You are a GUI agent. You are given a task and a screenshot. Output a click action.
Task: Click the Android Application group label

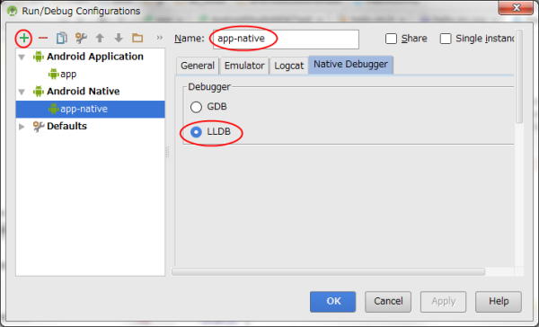click(95, 57)
